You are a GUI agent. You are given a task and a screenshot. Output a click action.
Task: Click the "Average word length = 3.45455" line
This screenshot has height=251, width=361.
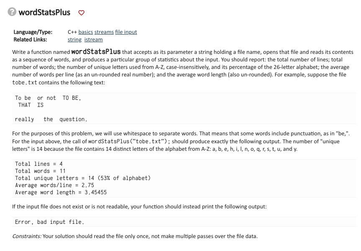click(61, 192)
